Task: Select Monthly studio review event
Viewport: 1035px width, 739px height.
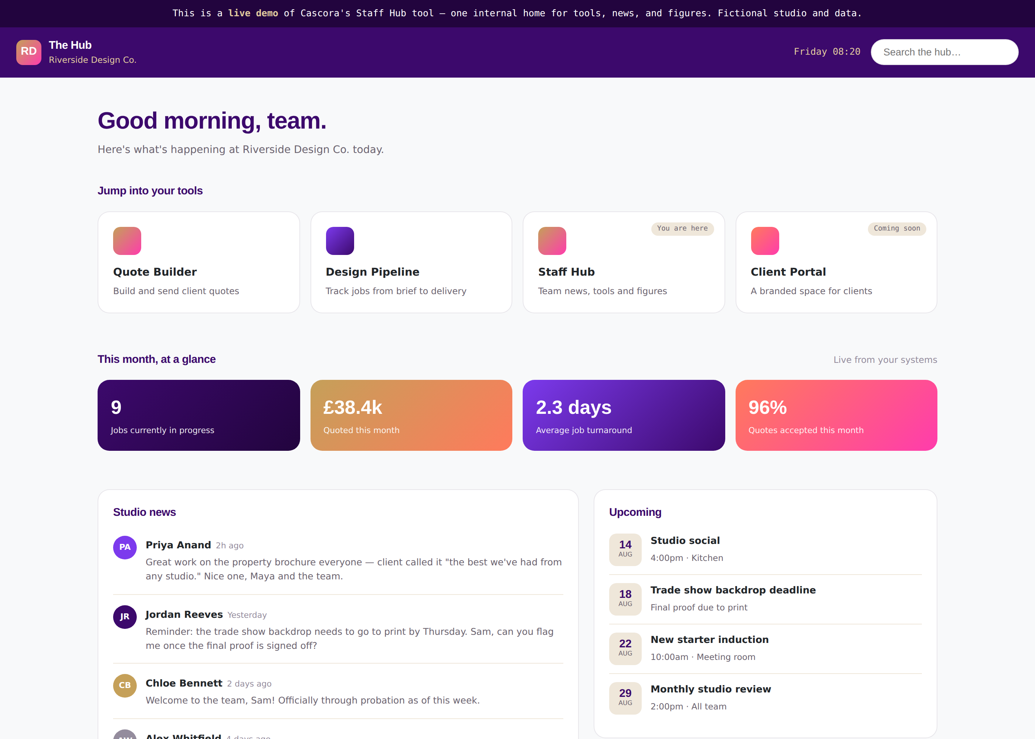Action: click(710, 689)
